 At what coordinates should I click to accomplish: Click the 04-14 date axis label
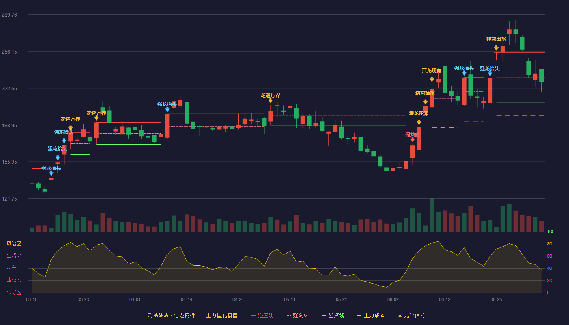187,299
